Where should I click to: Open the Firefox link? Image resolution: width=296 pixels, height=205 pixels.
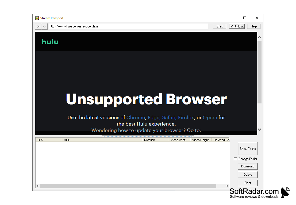coord(186,118)
